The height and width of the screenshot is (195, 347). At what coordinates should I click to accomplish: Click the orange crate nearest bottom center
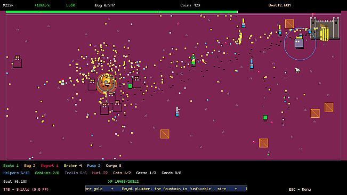click(165, 134)
